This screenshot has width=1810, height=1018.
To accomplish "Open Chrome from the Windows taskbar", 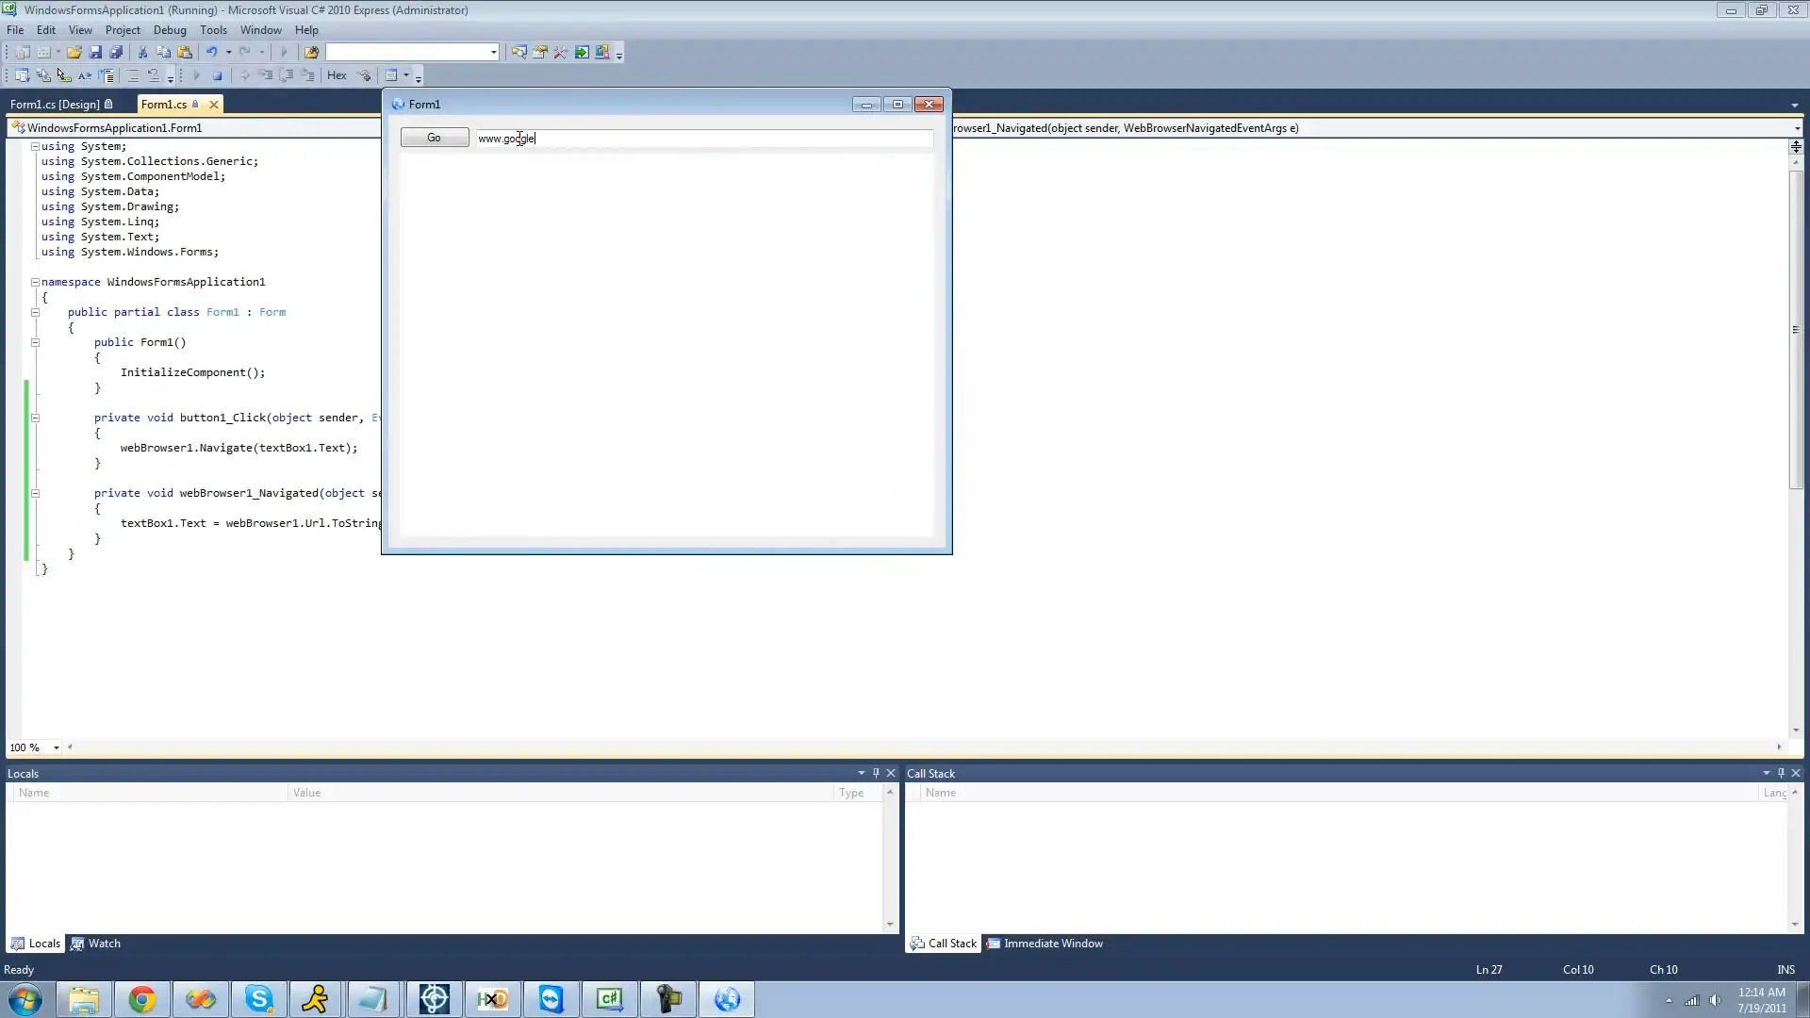I will click(142, 999).
